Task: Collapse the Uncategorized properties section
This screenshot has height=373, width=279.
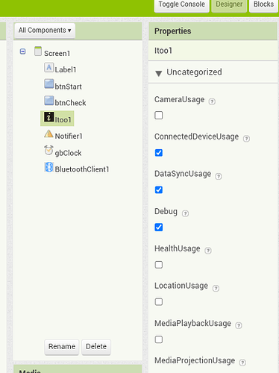Action: point(158,73)
